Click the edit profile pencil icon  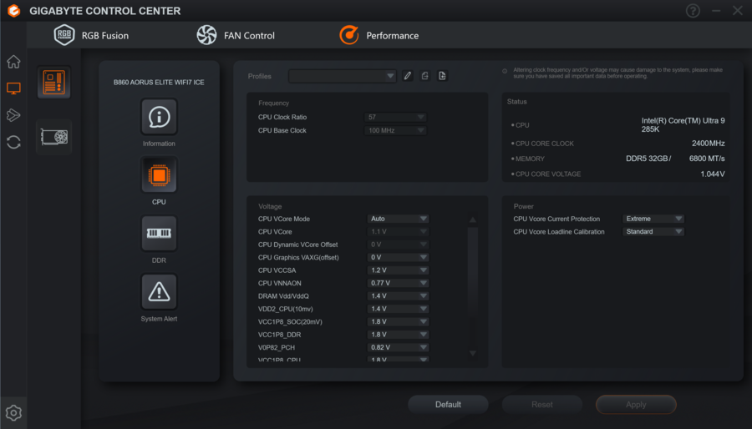[x=408, y=76]
